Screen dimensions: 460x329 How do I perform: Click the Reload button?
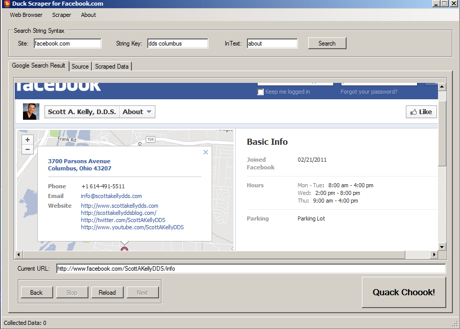[x=107, y=293]
